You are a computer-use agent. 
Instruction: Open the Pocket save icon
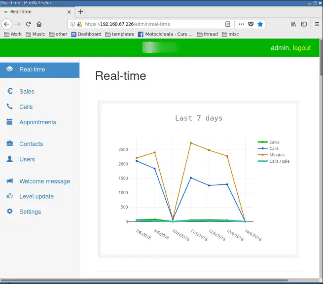pyautogui.click(x=251, y=24)
